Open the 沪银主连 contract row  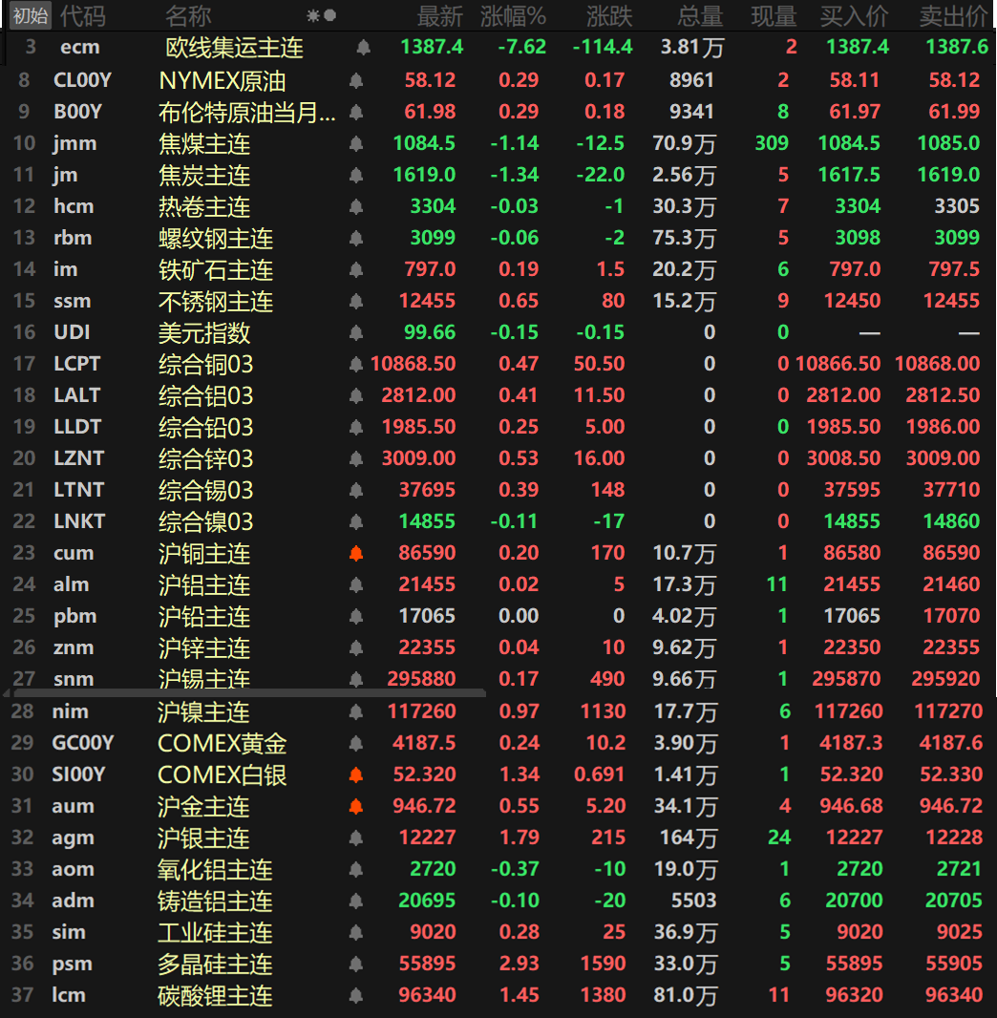[203, 838]
